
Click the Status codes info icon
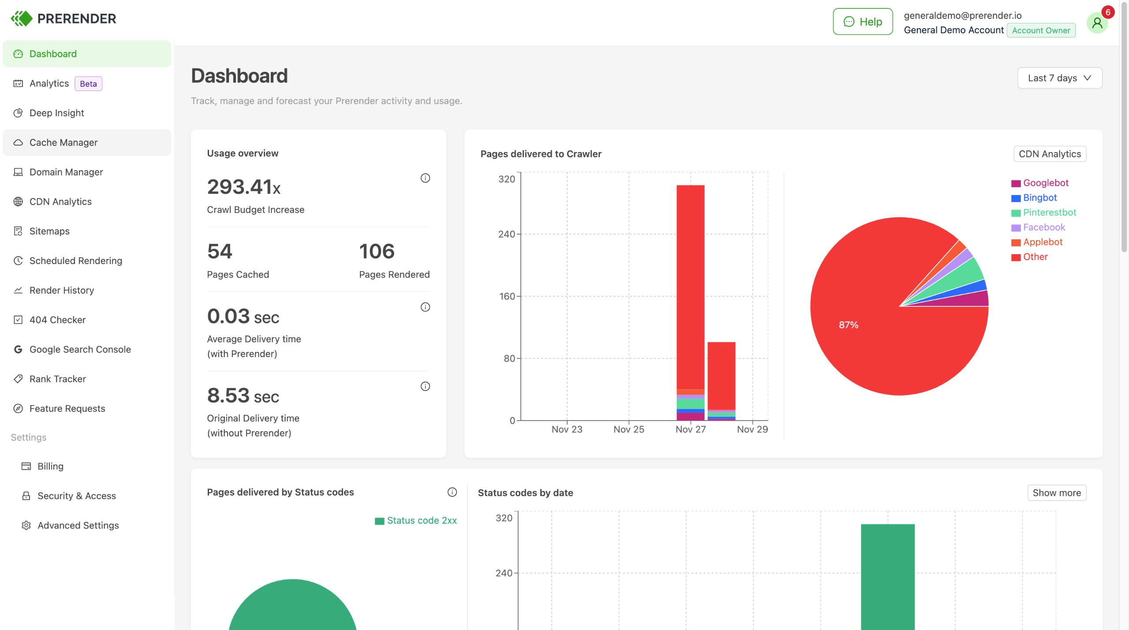click(x=452, y=492)
